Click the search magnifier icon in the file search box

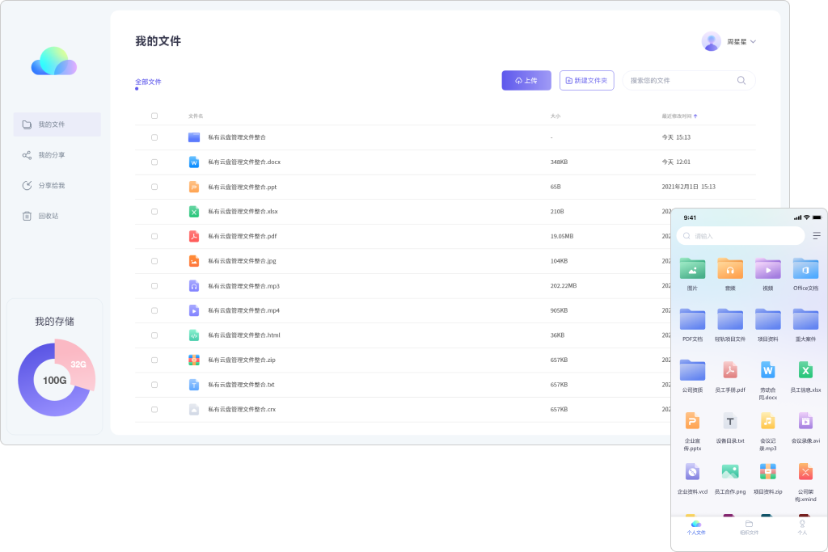[741, 81]
